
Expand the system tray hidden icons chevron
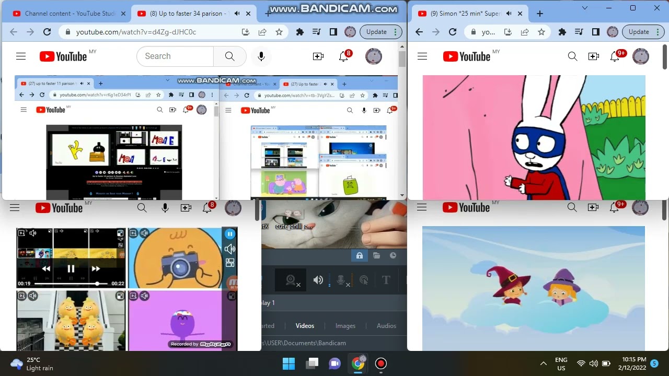coord(544,363)
